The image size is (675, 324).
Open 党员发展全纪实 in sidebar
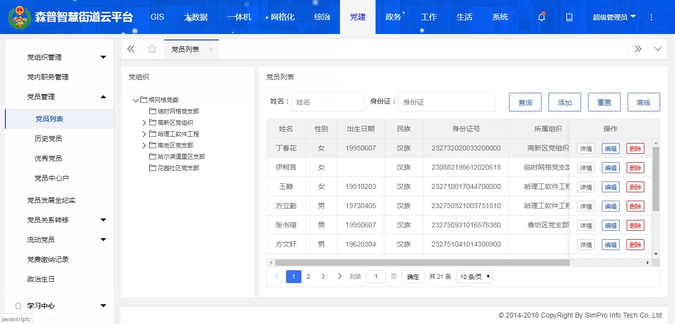pyautogui.click(x=51, y=200)
